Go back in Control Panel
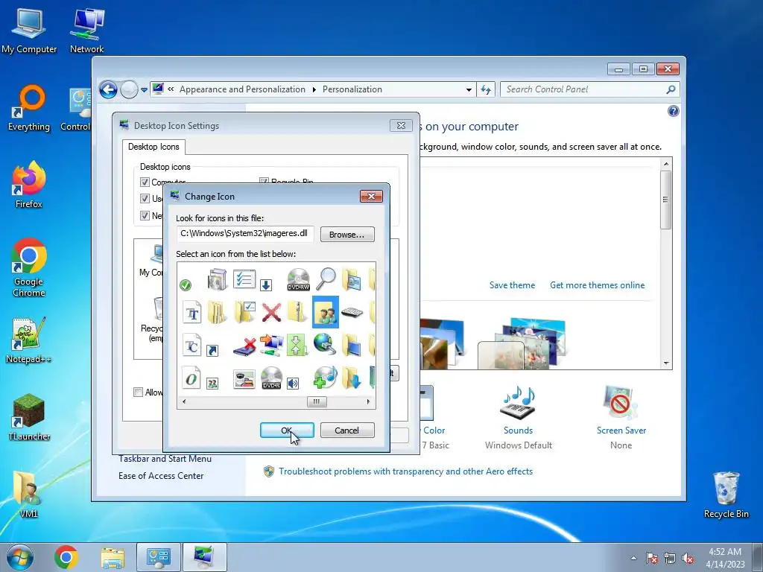The width and height of the screenshot is (763, 572). (109, 89)
